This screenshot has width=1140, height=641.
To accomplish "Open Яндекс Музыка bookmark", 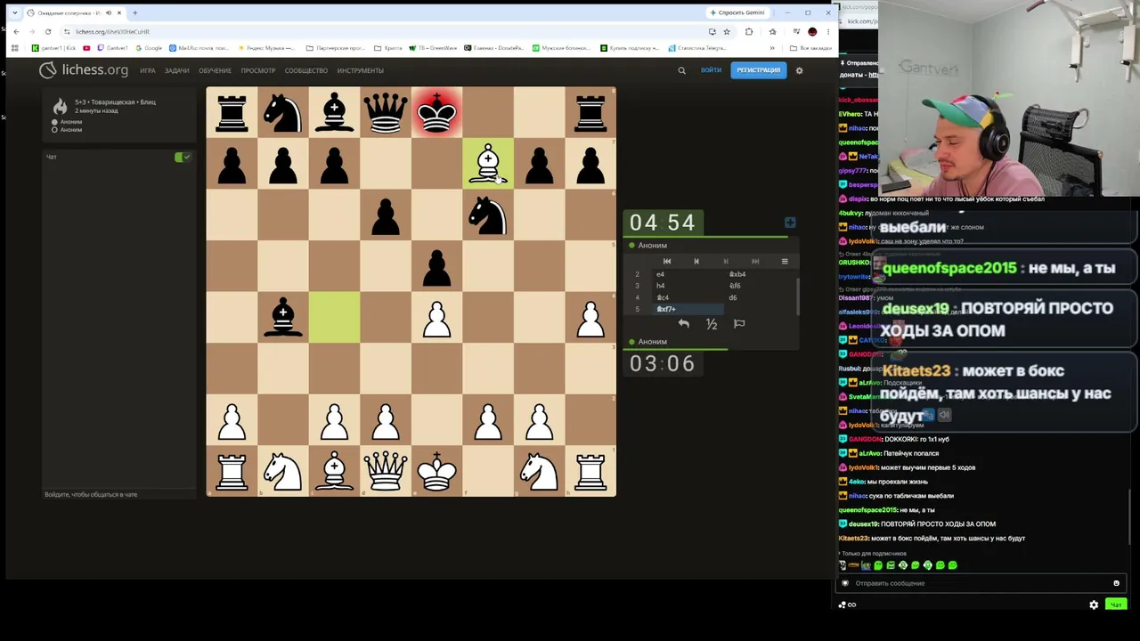I will 265,48.
